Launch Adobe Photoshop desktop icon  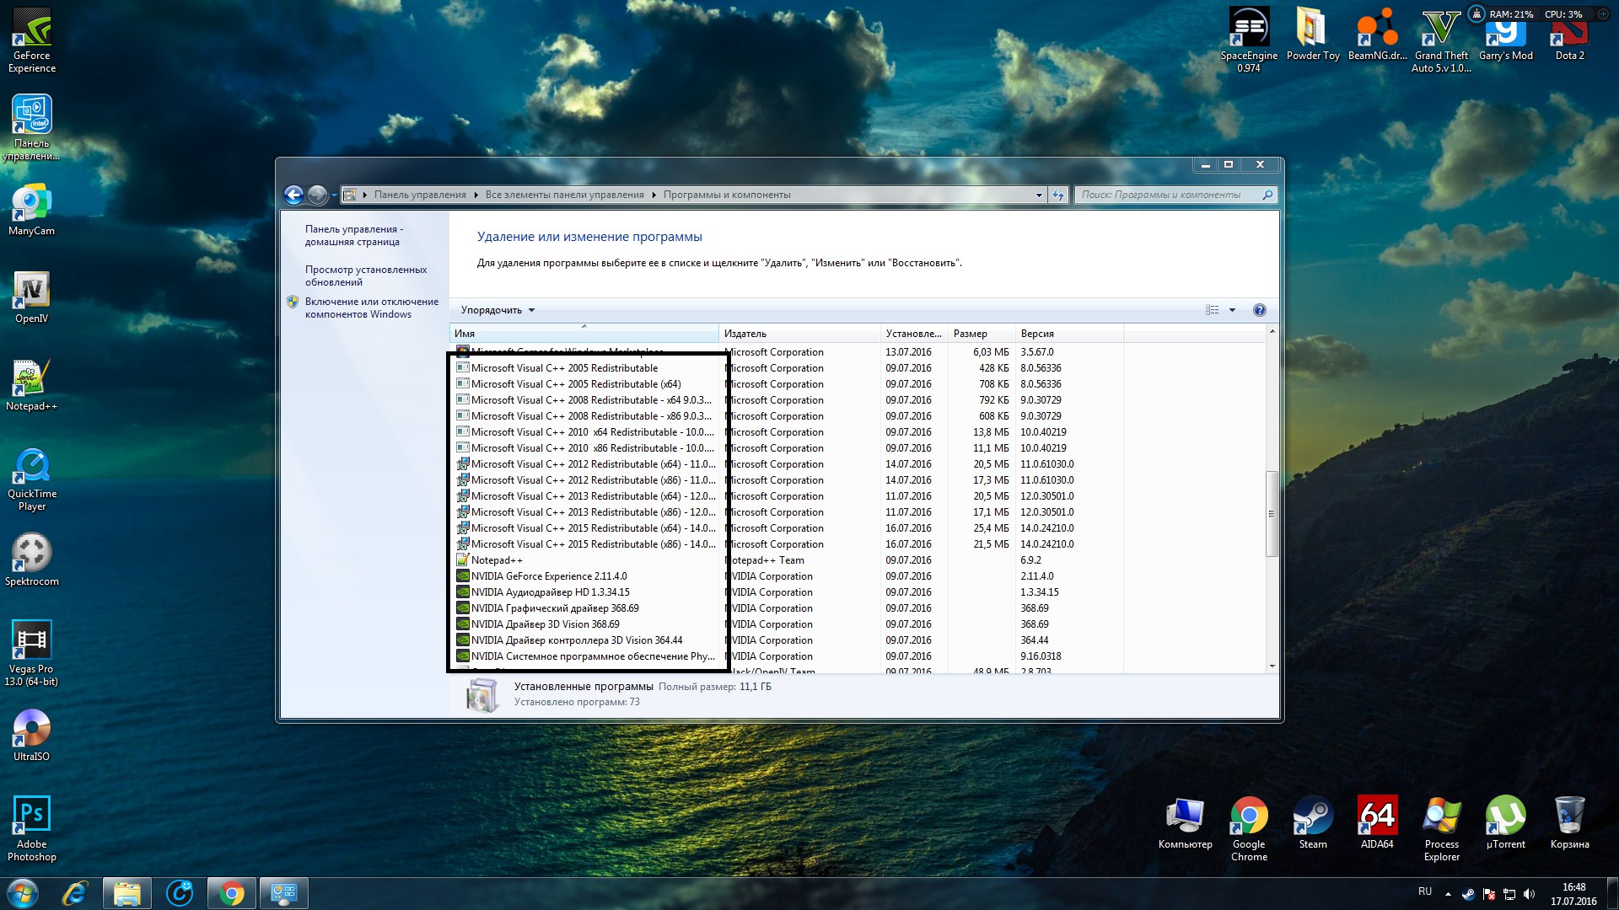pyautogui.click(x=32, y=830)
